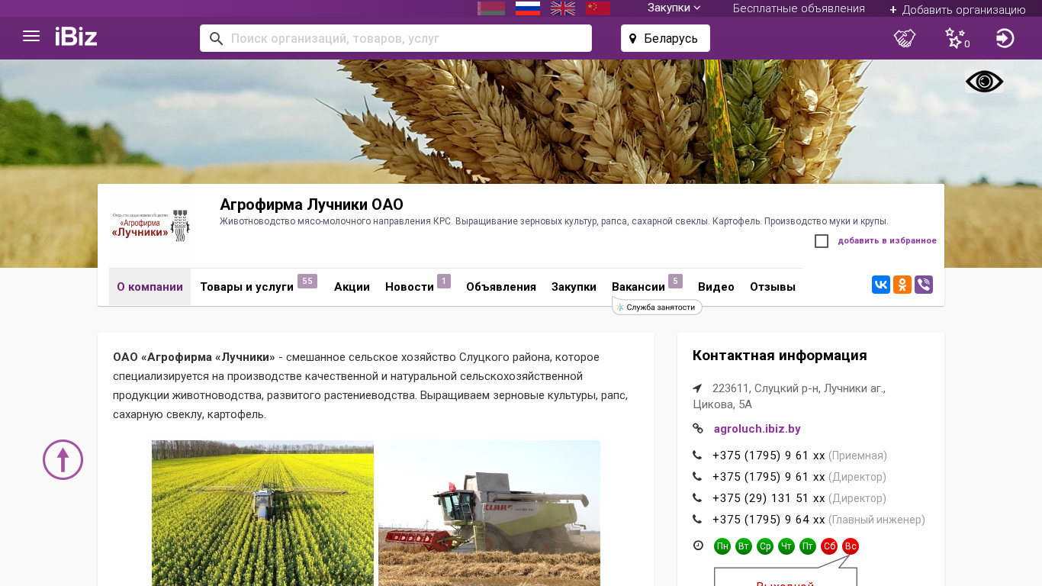Share on VK

click(881, 285)
